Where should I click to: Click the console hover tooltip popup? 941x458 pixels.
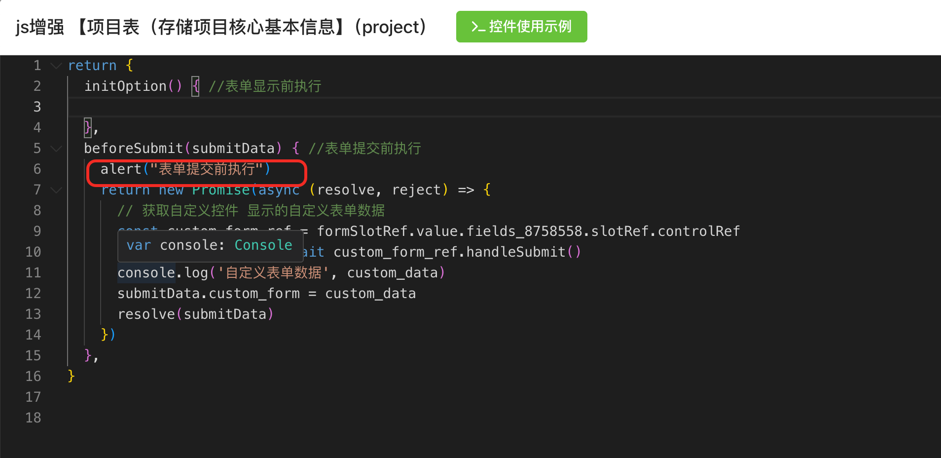tap(210, 245)
